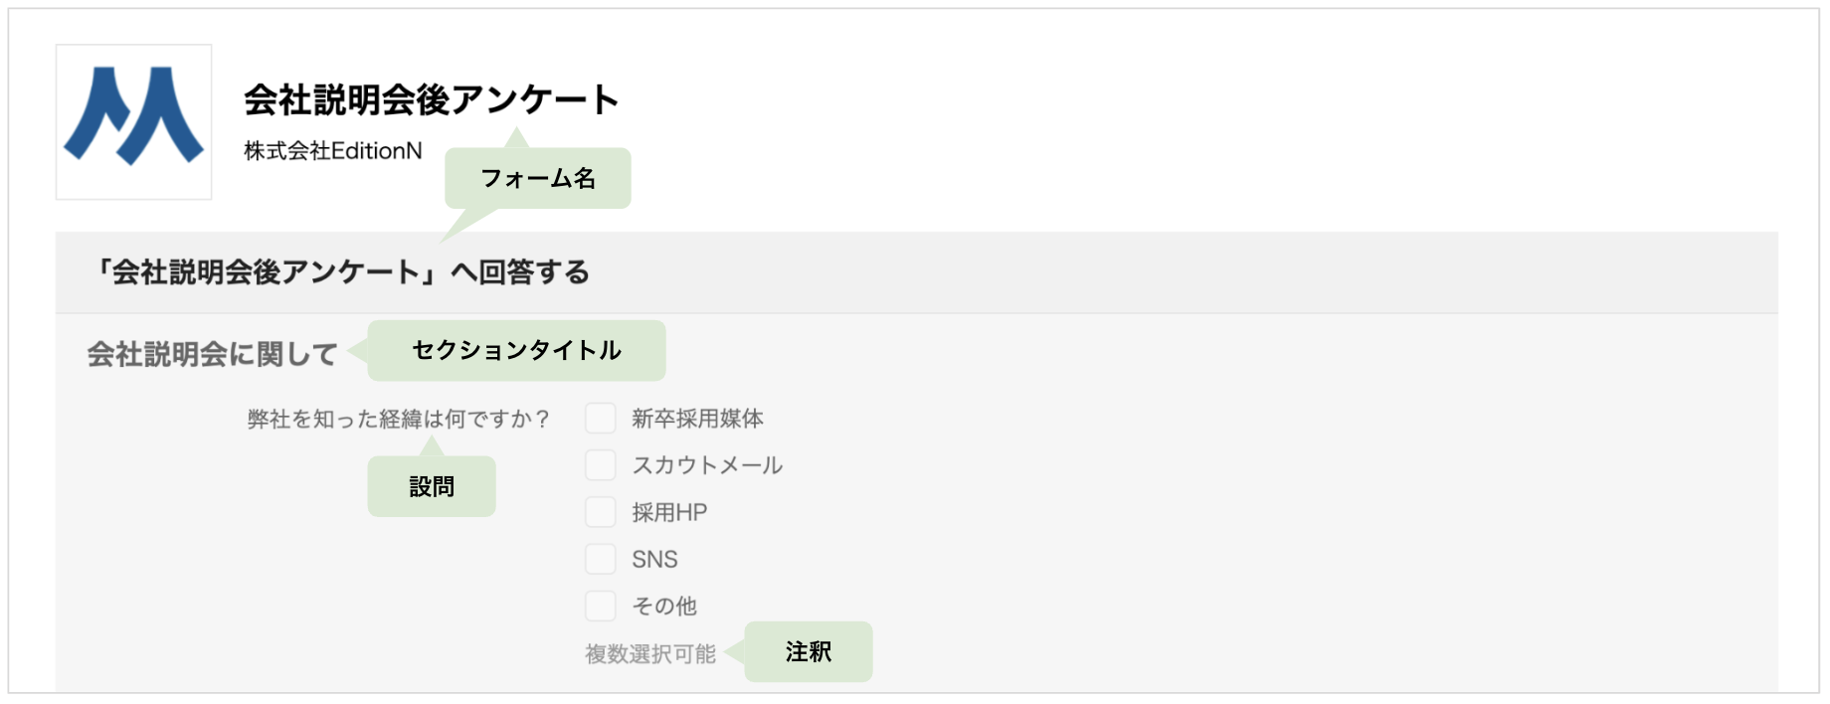Click the 新卒採用媒体 option label

click(697, 419)
